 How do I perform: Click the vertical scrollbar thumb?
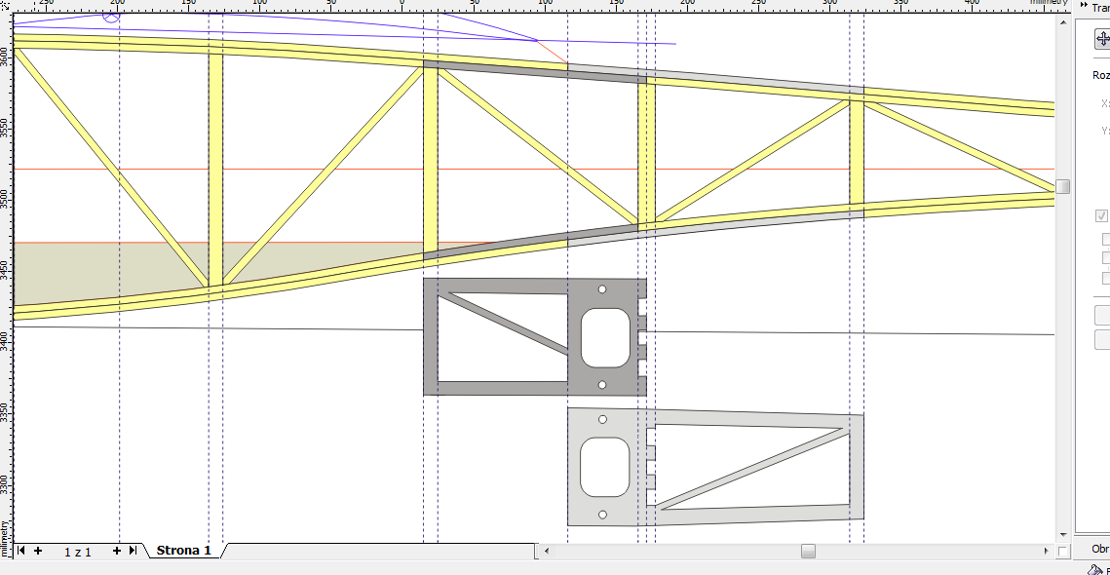[1063, 186]
